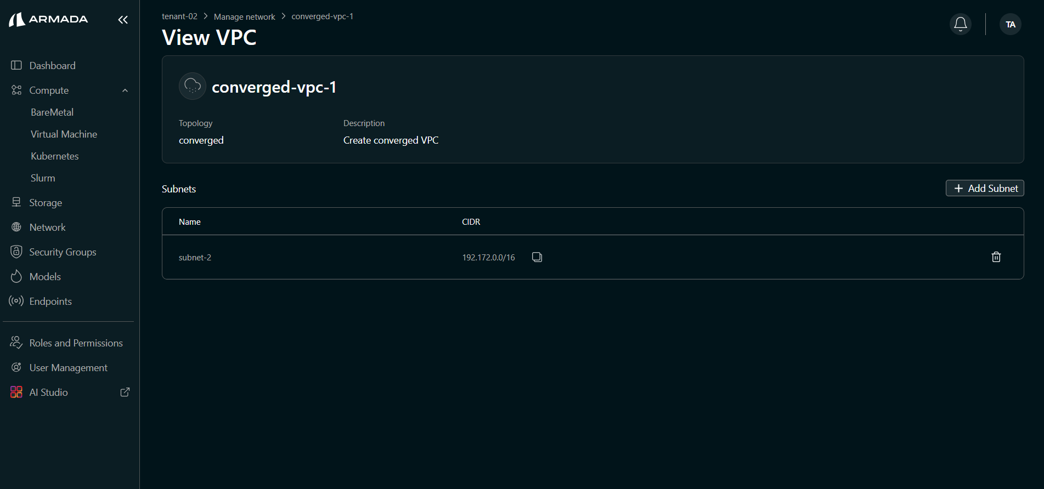Go to Kubernetes section
Screen dimensions: 1044x489
point(55,156)
